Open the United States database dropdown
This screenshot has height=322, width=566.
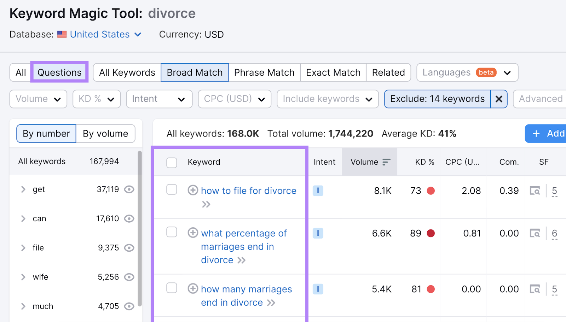coord(105,34)
